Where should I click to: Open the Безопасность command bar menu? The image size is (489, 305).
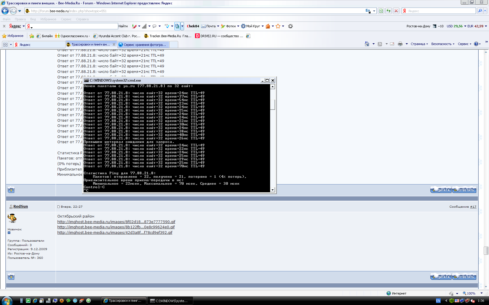tap(443, 44)
